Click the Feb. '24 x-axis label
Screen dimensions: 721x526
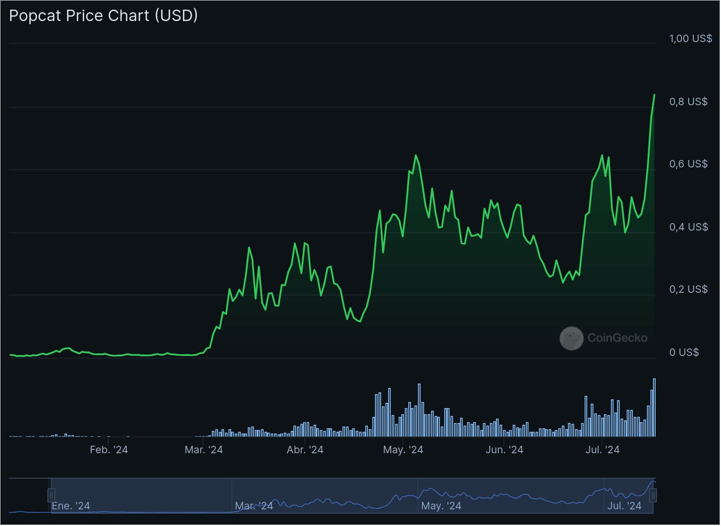point(109,450)
